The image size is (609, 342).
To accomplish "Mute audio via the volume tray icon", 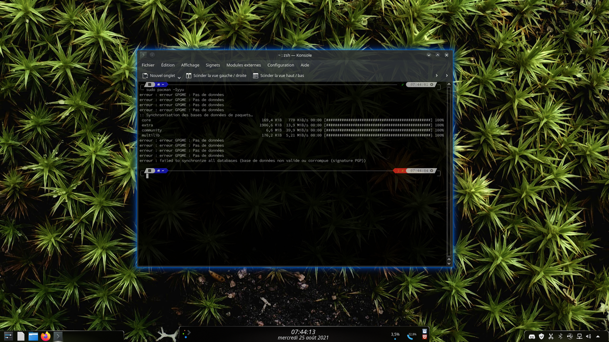I will [x=588, y=336].
